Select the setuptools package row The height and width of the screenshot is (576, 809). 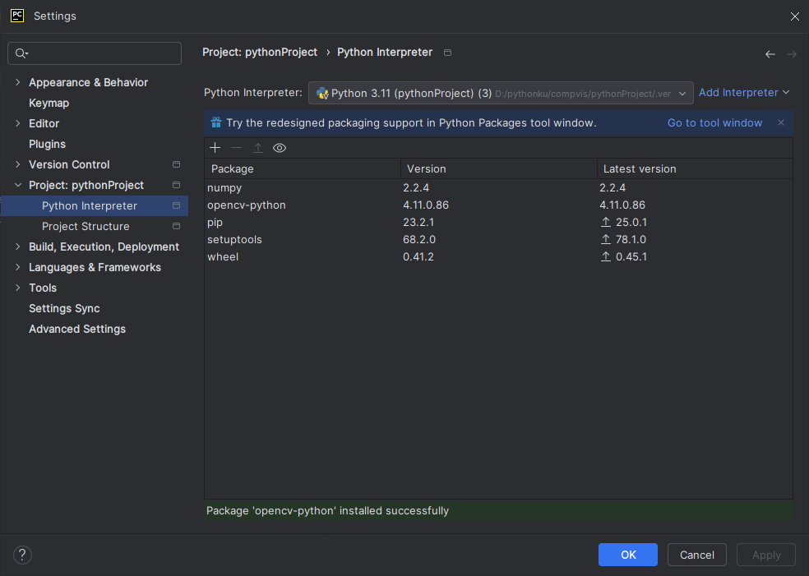click(498, 239)
